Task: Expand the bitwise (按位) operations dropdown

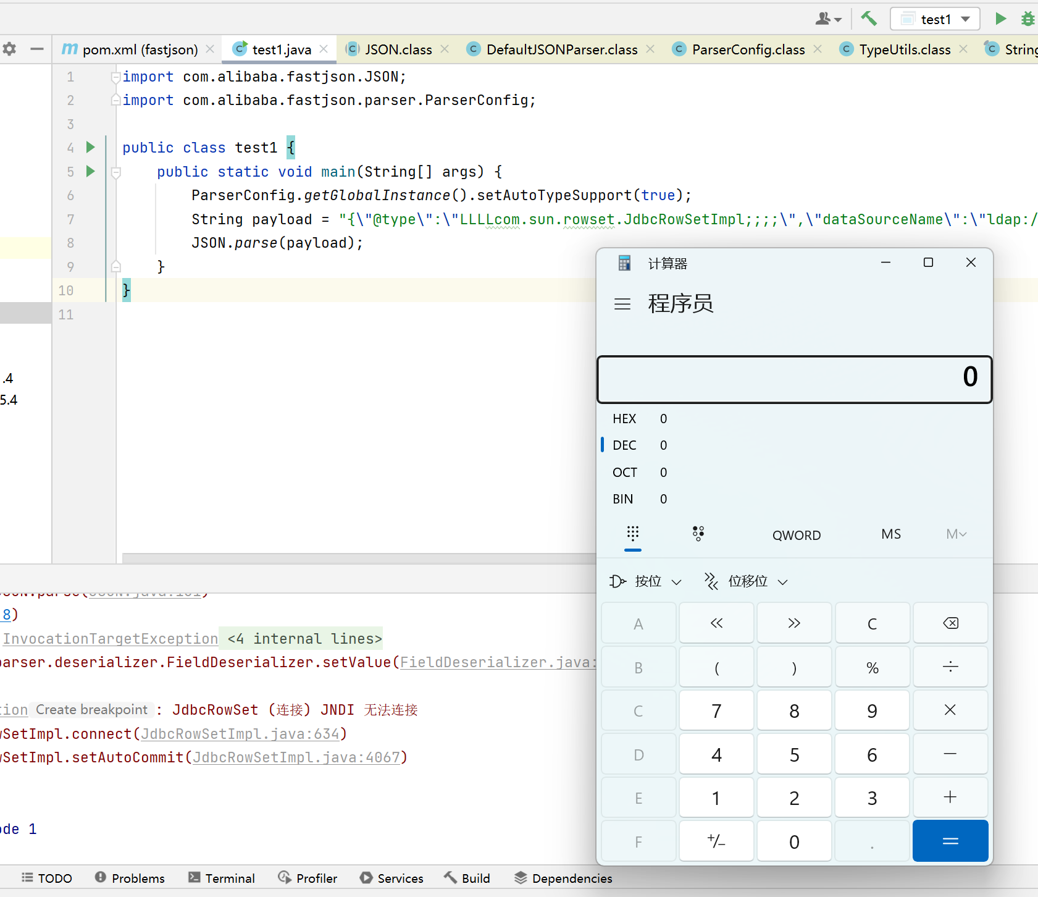Action: [645, 581]
